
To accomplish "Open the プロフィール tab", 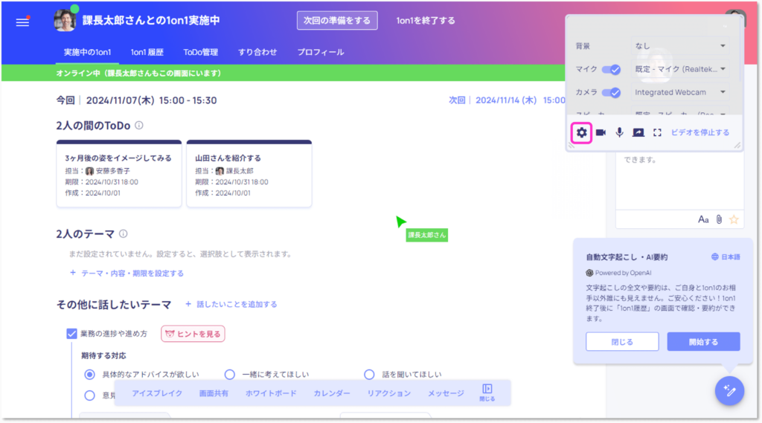I will point(321,52).
